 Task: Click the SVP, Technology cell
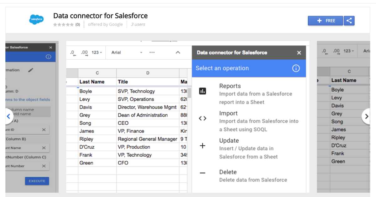[148, 91]
